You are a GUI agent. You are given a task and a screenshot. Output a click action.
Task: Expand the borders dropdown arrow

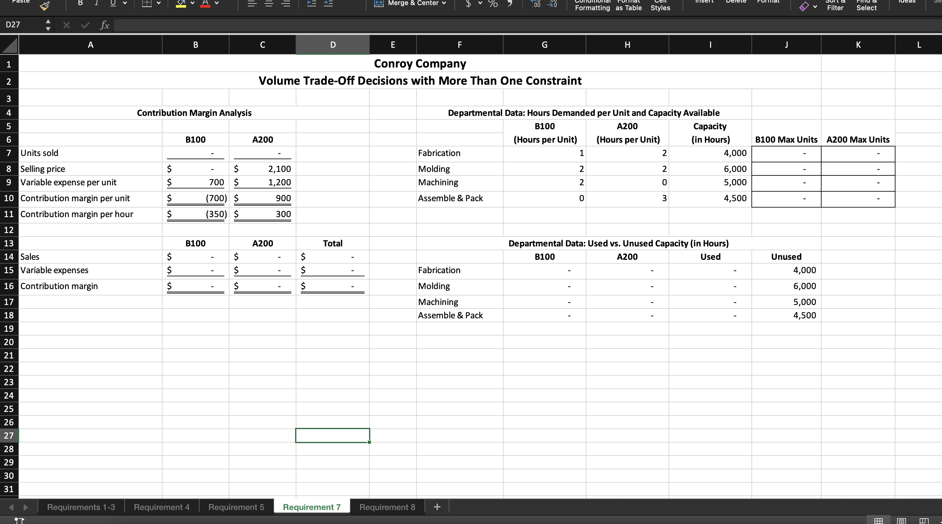click(159, 3)
